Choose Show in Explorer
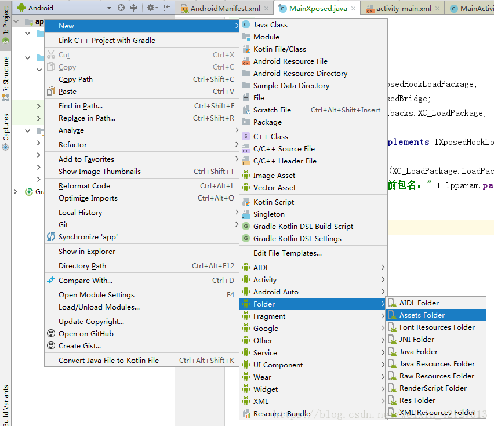494x426 pixels. tap(141, 252)
